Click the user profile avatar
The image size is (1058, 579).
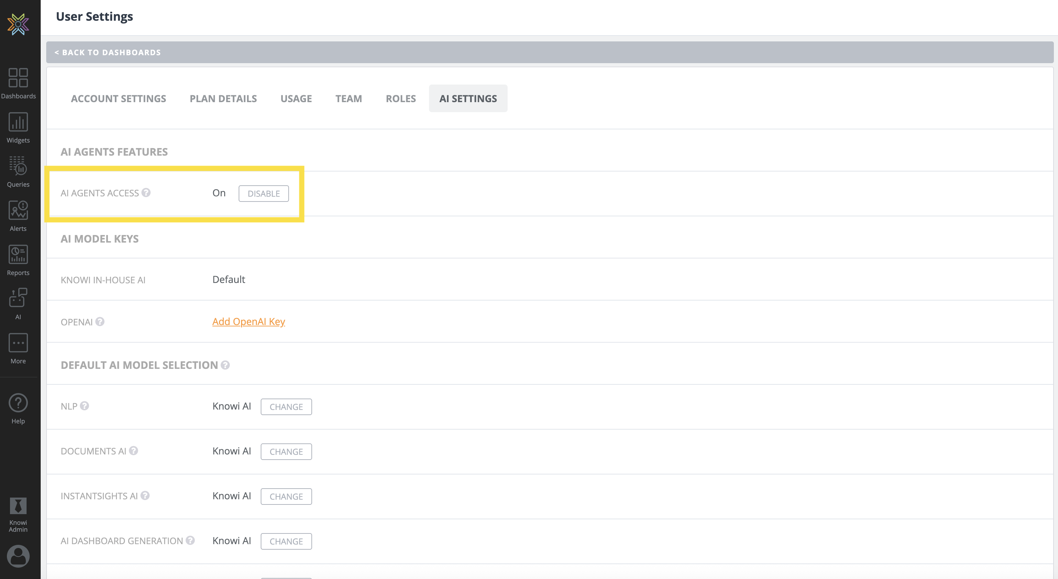(18, 556)
